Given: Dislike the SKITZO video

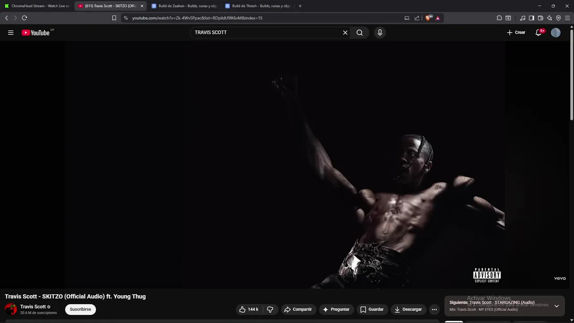Looking at the screenshot, I should [x=270, y=309].
